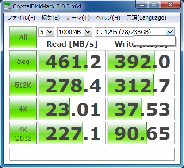The width and height of the screenshot is (184, 168).
Task: Select the 512K read result 278.4
Action: [x=72, y=85]
